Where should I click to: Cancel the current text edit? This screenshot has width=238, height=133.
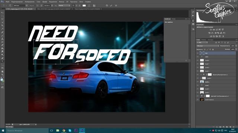[x=107, y=6]
